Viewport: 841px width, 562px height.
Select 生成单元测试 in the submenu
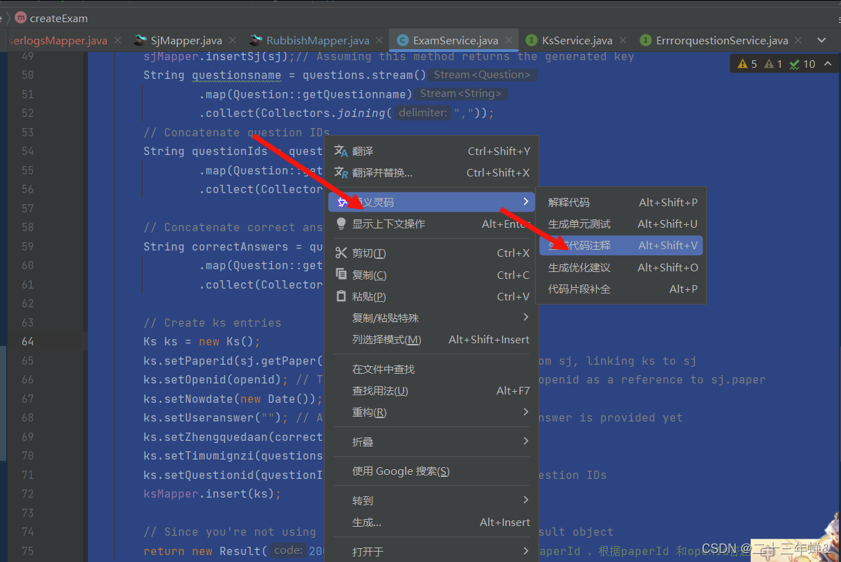pos(621,224)
